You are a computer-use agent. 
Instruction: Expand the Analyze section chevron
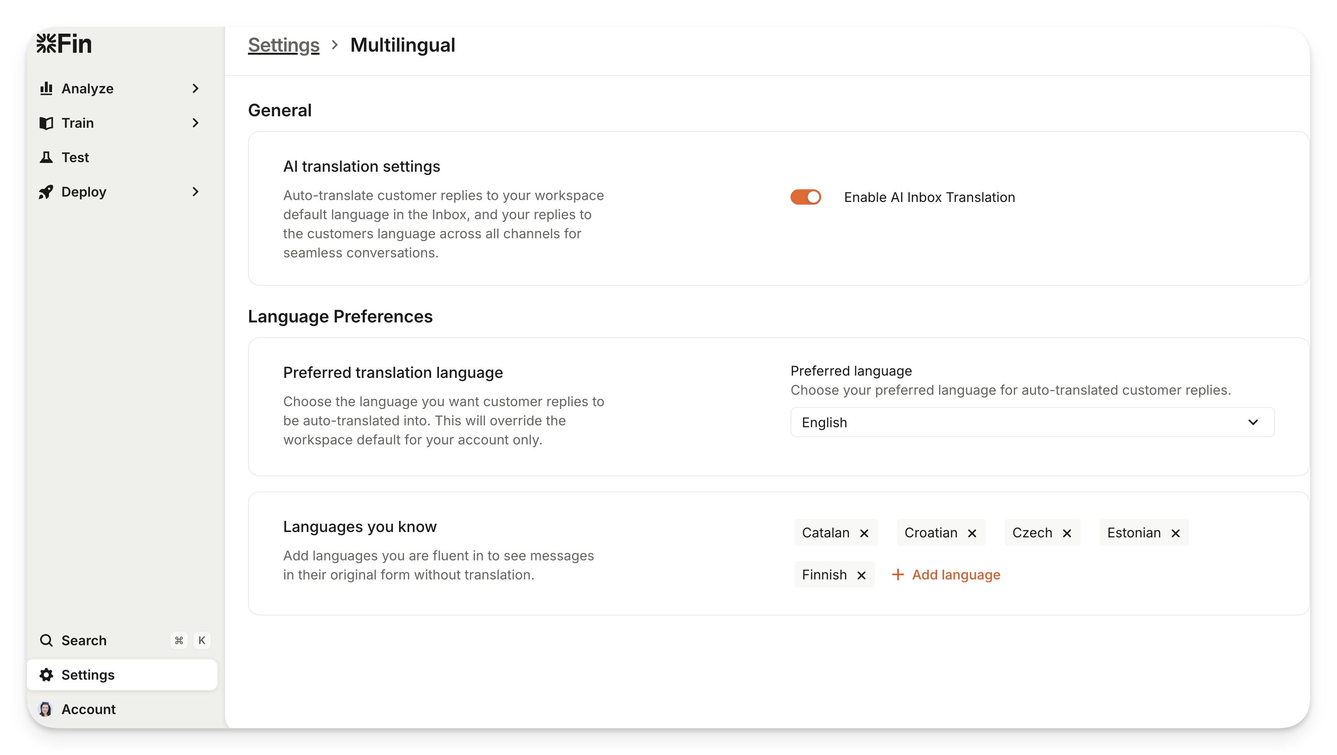coord(196,89)
